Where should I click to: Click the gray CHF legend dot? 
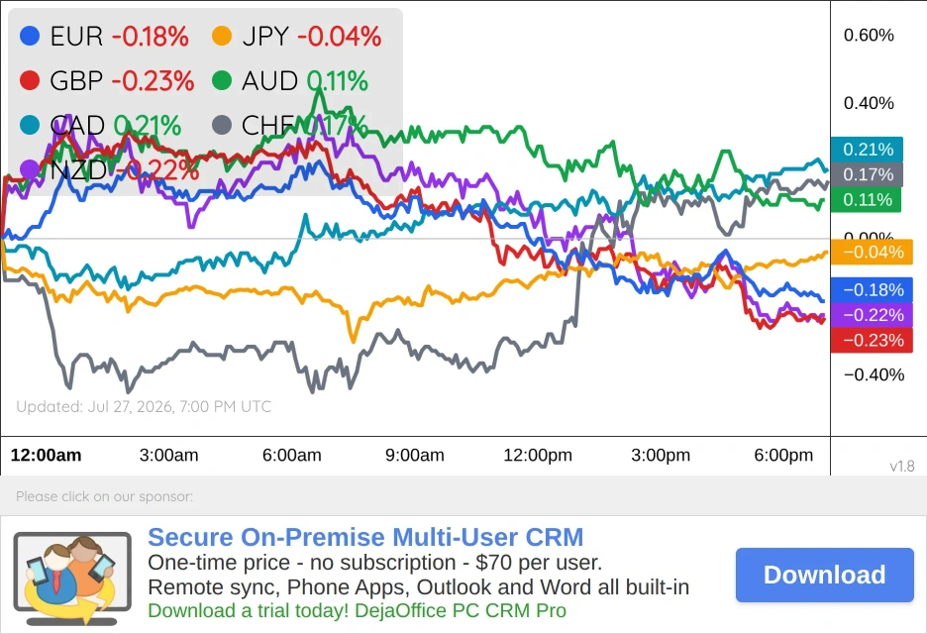(222, 125)
